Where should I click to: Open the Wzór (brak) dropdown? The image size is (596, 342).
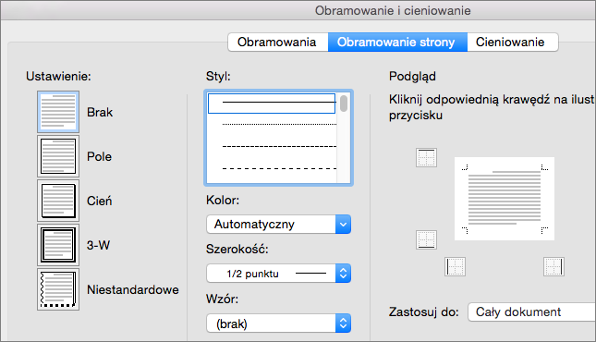pos(278,324)
